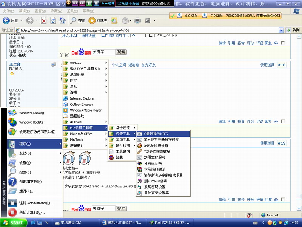Click the Back arrow toolbar icon

[6, 20]
